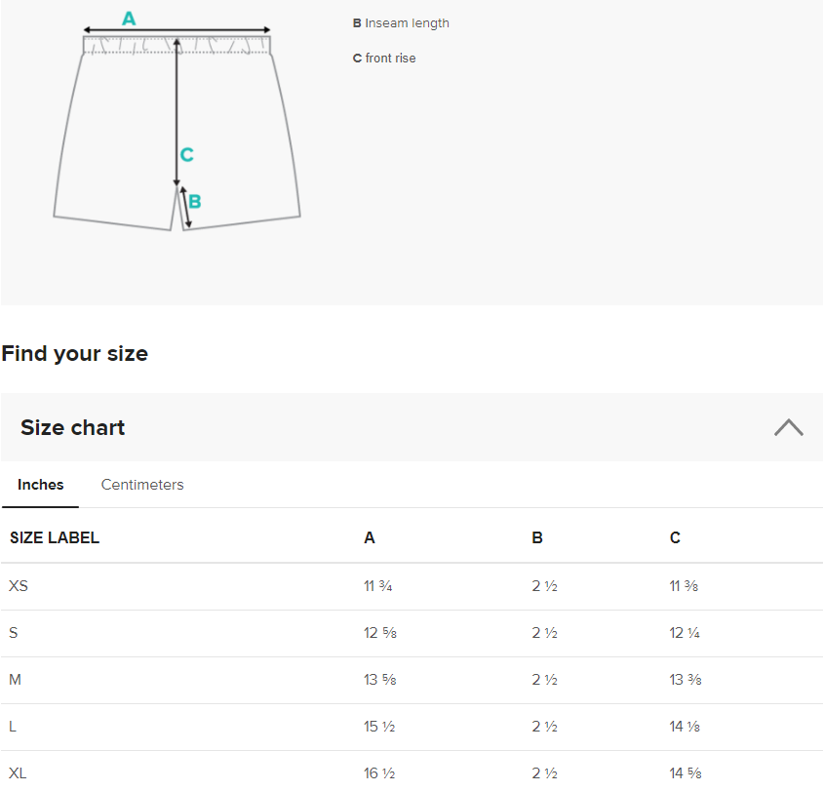Click the B Inseam length legend text

point(401,23)
